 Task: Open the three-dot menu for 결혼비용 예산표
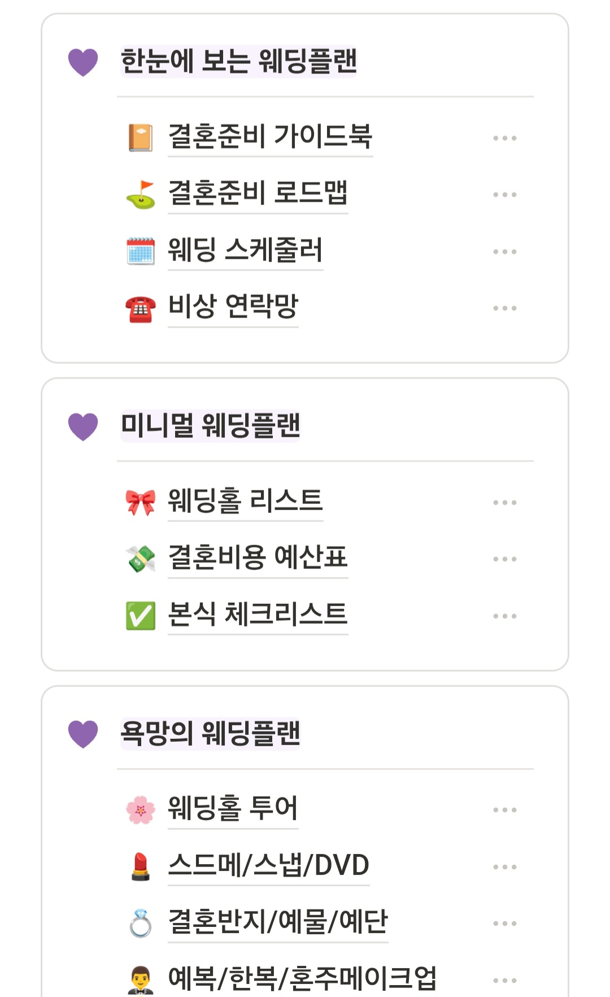(x=504, y=559)
